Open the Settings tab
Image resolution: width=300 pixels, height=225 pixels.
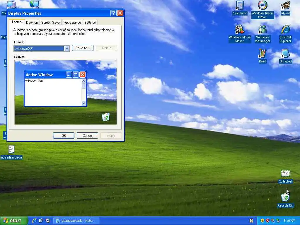click(x=90, y=23)
